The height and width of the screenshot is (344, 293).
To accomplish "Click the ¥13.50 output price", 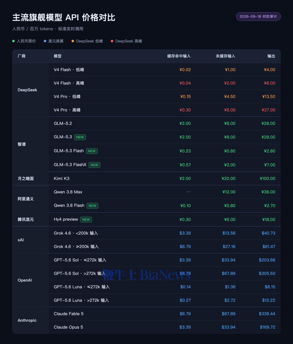I will point(269,97).
